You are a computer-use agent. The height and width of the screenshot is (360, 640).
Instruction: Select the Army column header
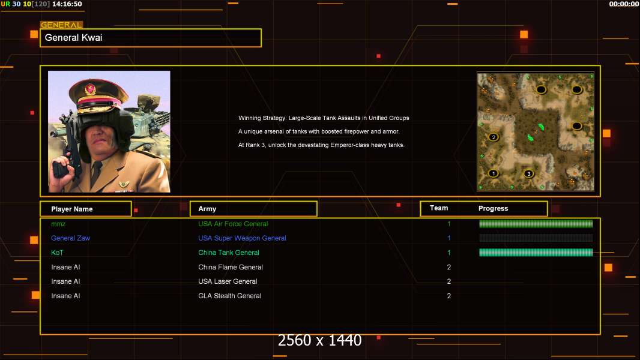pyautogui.click(x=253, y=209)
